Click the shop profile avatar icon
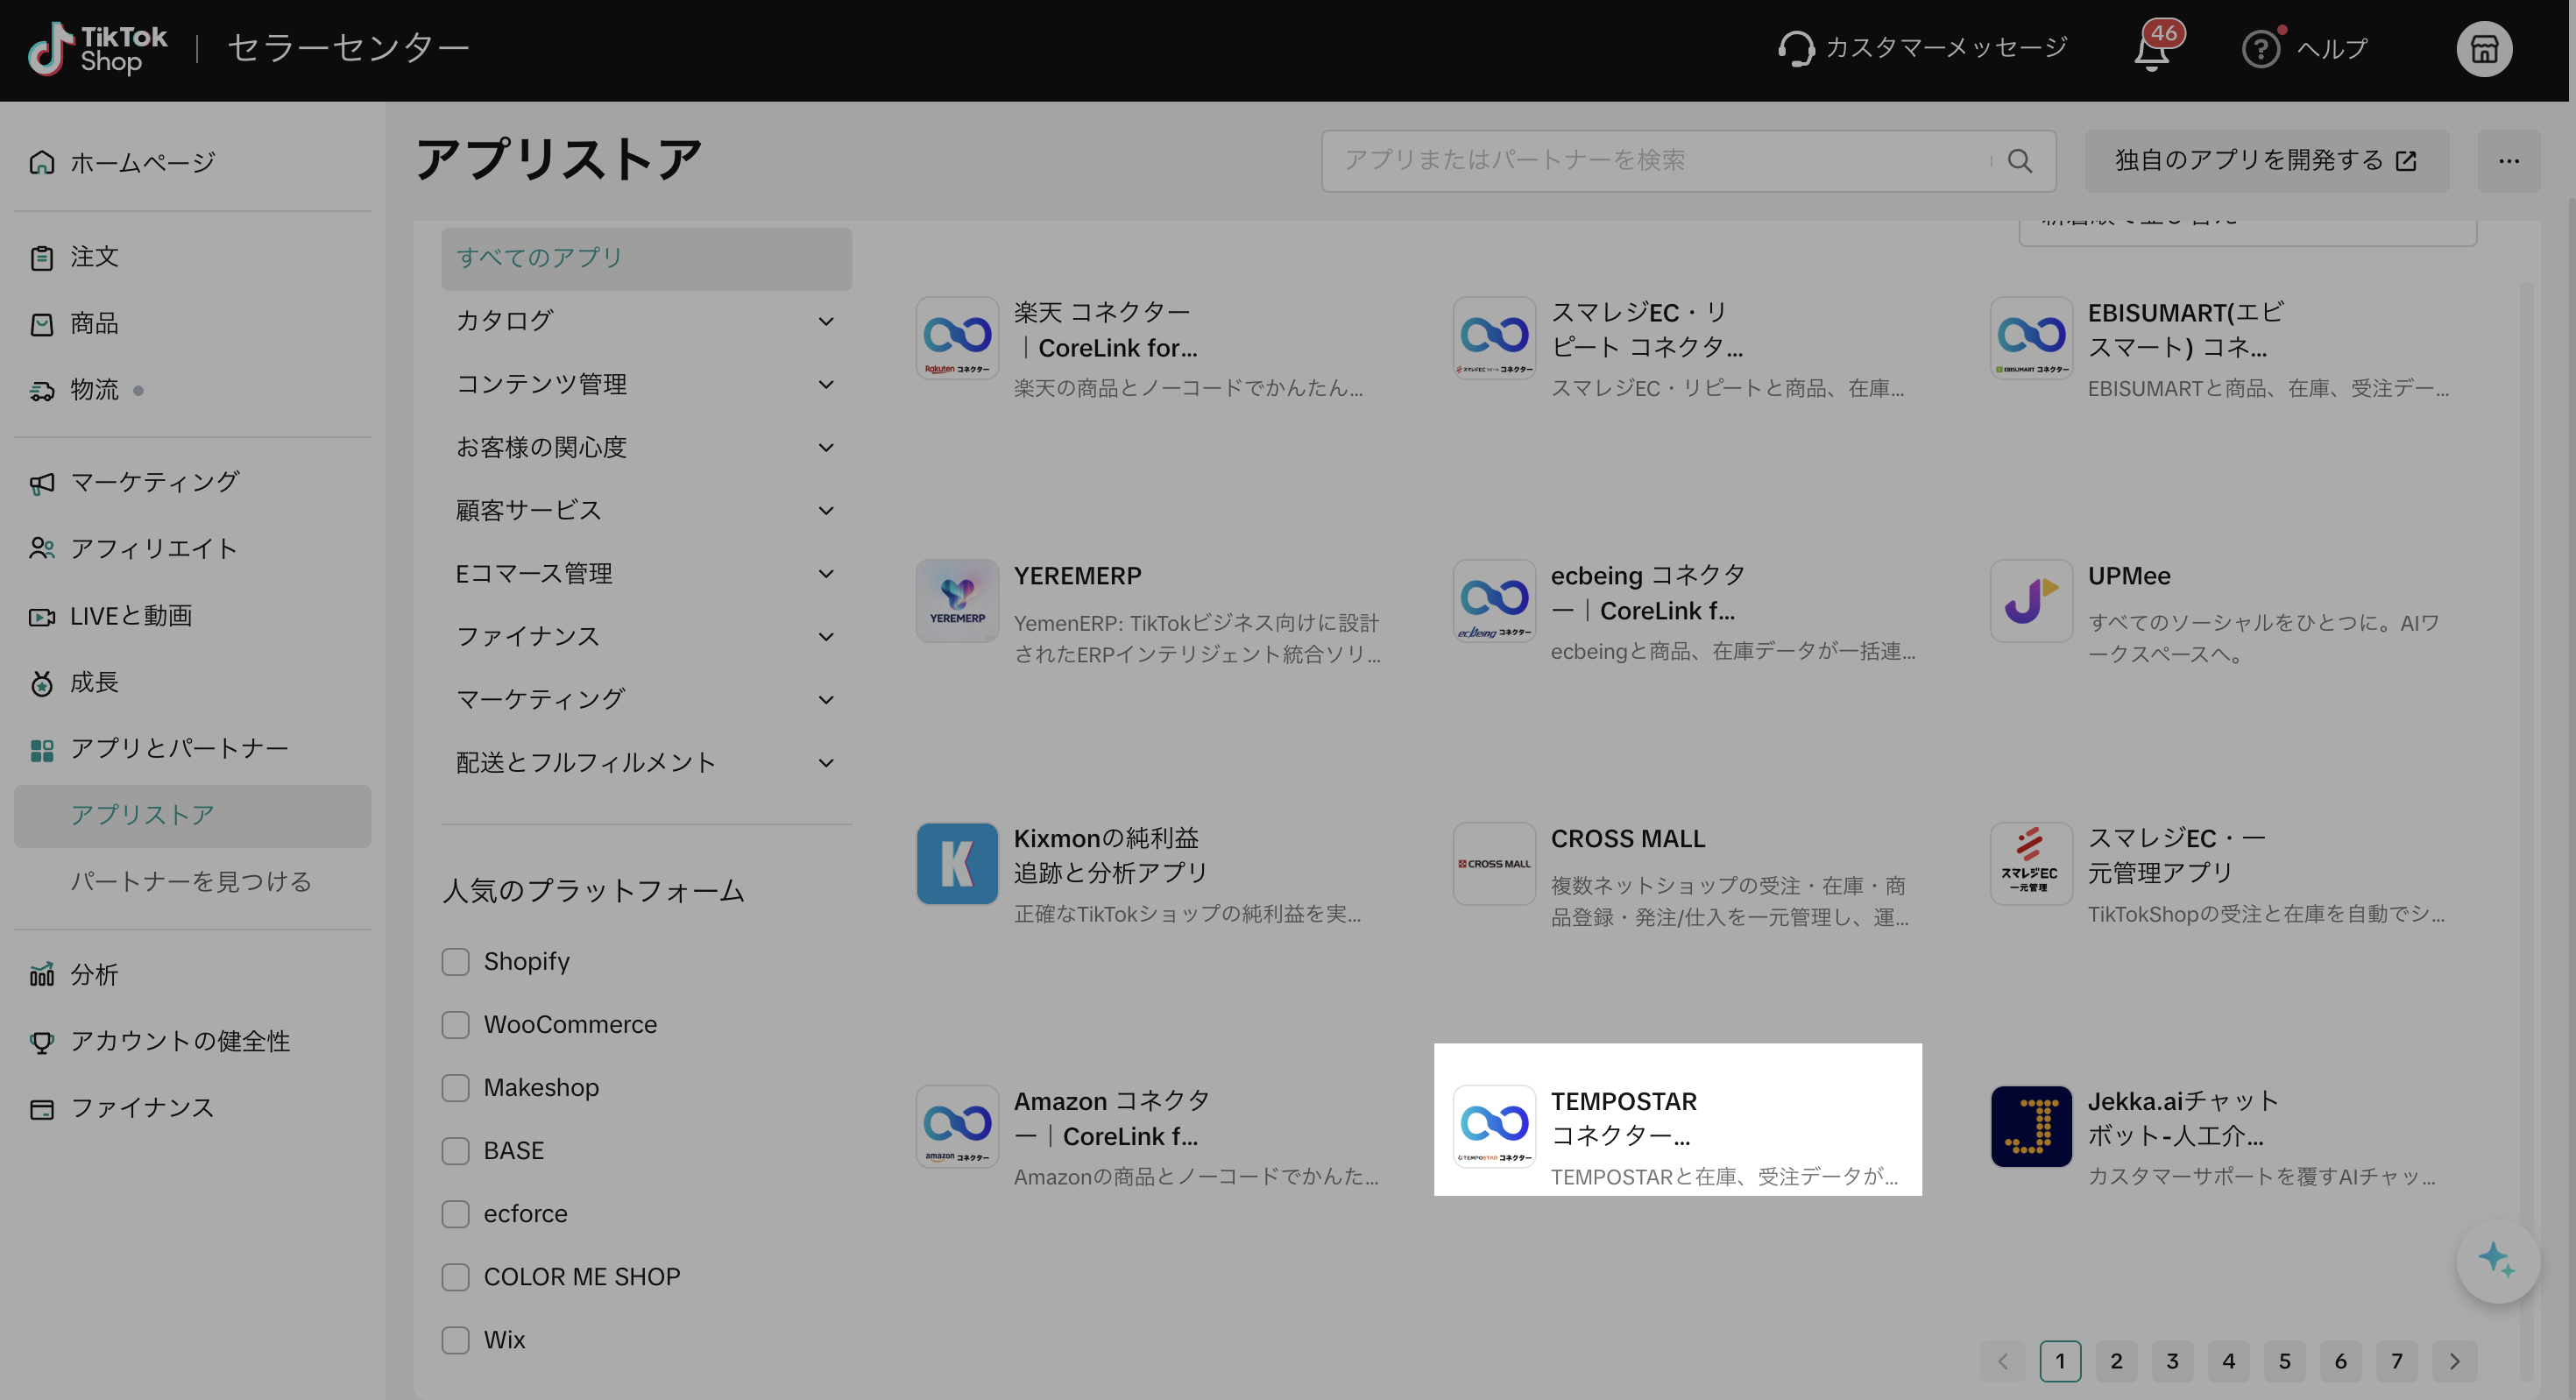Viewport: 2576px width, 1400px height. coord(2484,49)
